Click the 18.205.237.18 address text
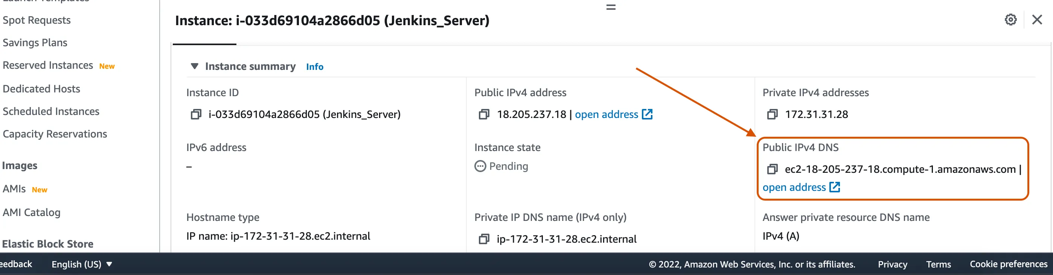This screenshot has width=1053, height=275. 532,115
